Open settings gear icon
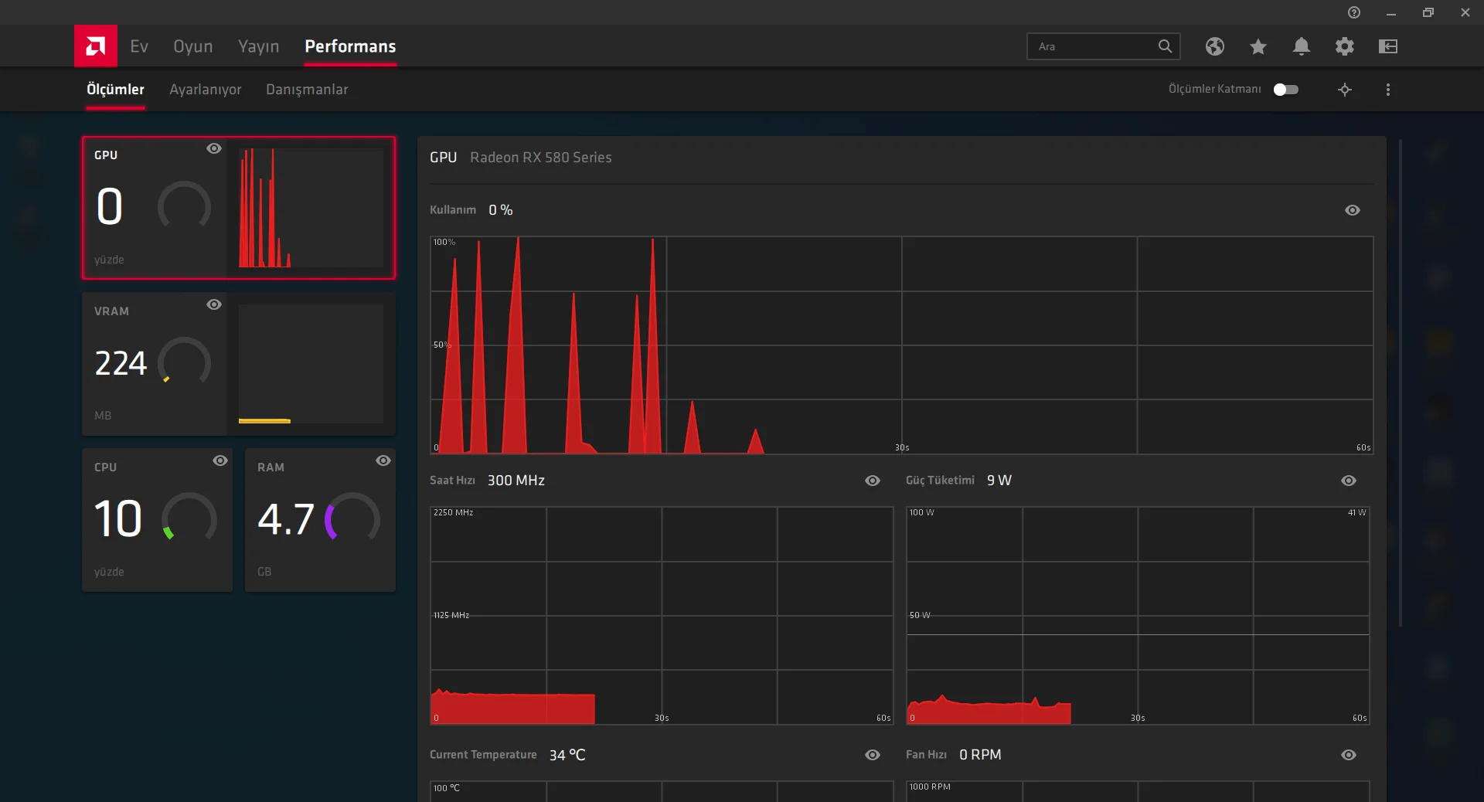1484x802 pixels. pyautogui.click(x=1345, y=46)
